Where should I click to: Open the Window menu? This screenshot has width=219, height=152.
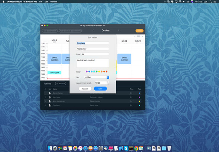pos(53,2)
